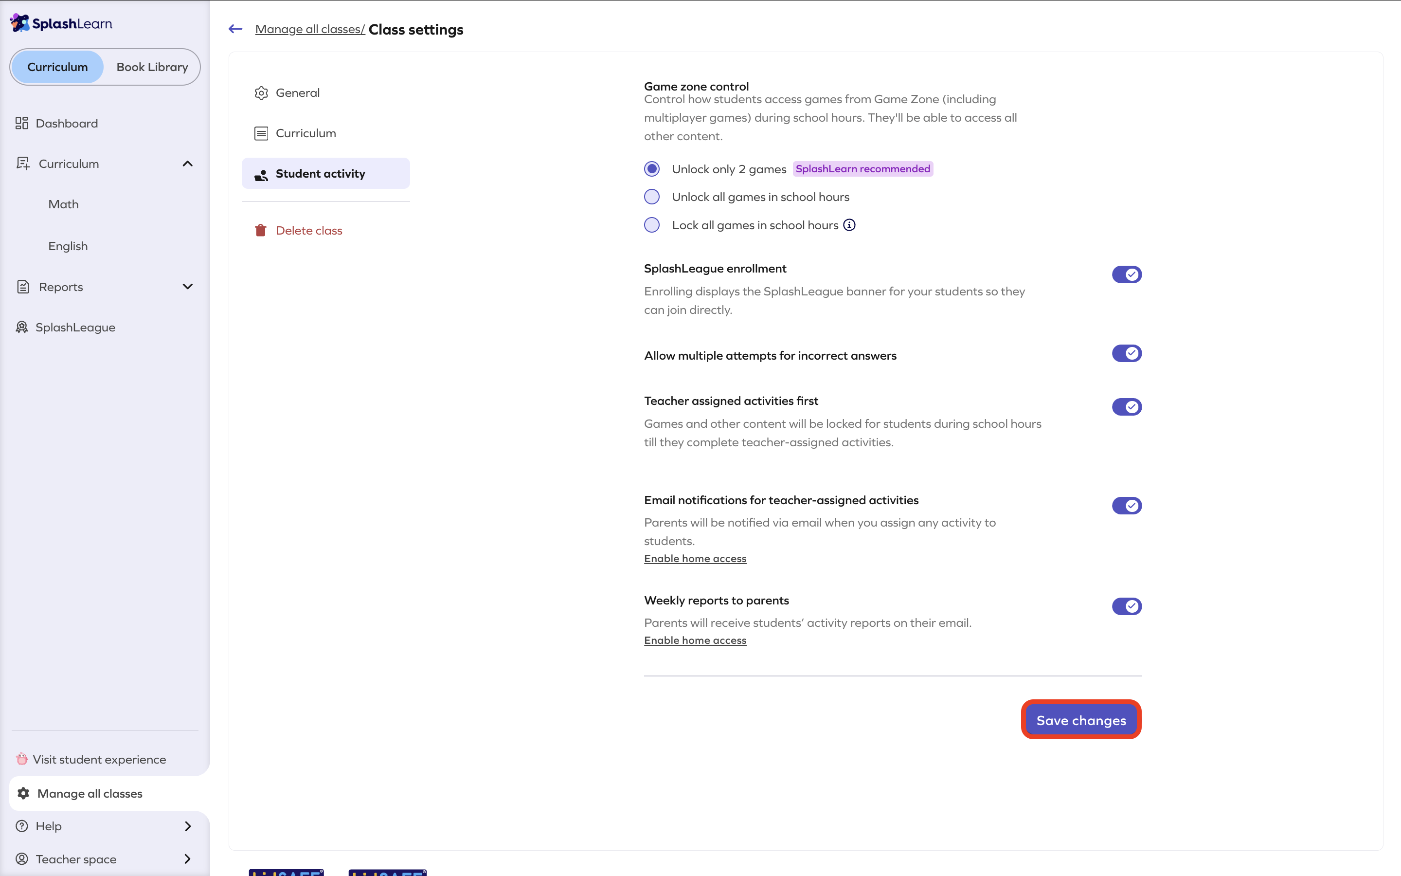Expand the Teacher space submenu arrow
The image size is (1401, 876).
(188, 858)
